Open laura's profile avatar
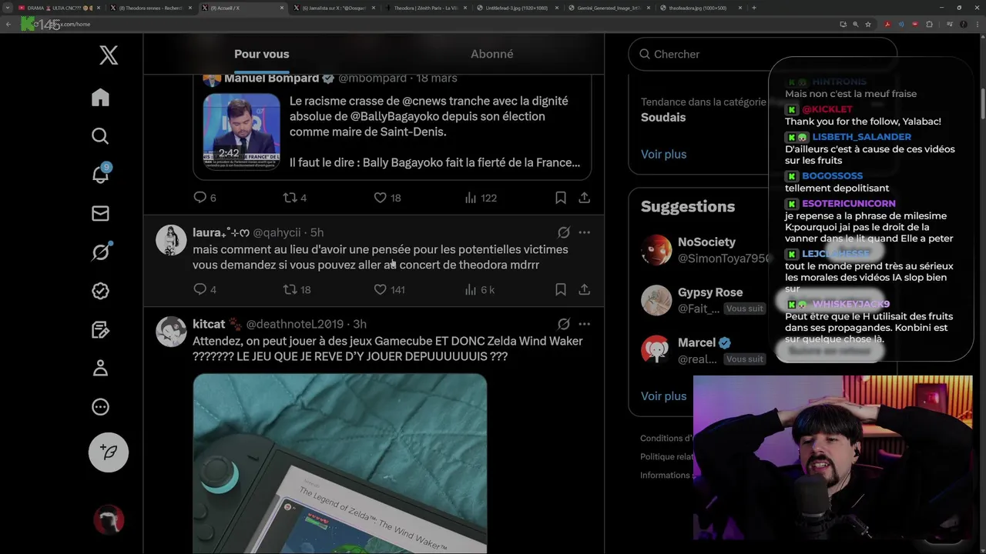 pos(171,240)
